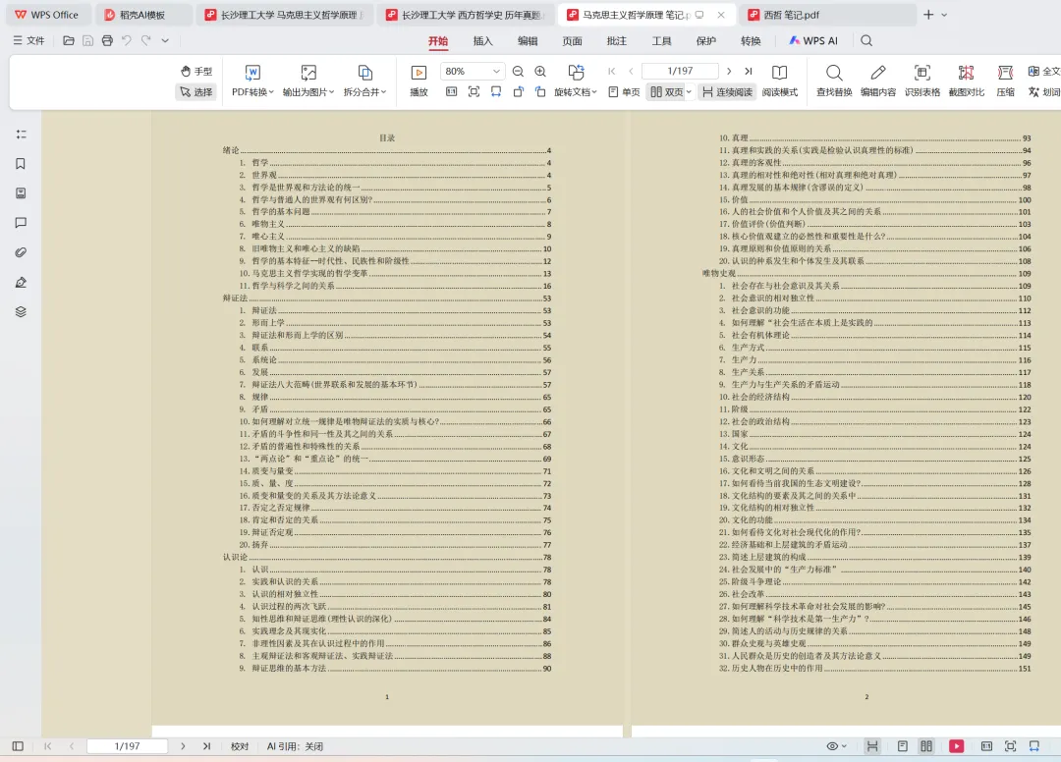Jump to last page in toolbar

click(x=749, y=71)
